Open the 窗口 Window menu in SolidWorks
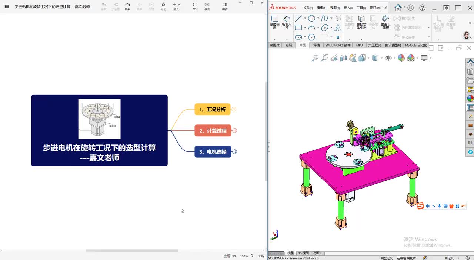The width and height of the screenshot is (474, 260). (x=375, y=8)
